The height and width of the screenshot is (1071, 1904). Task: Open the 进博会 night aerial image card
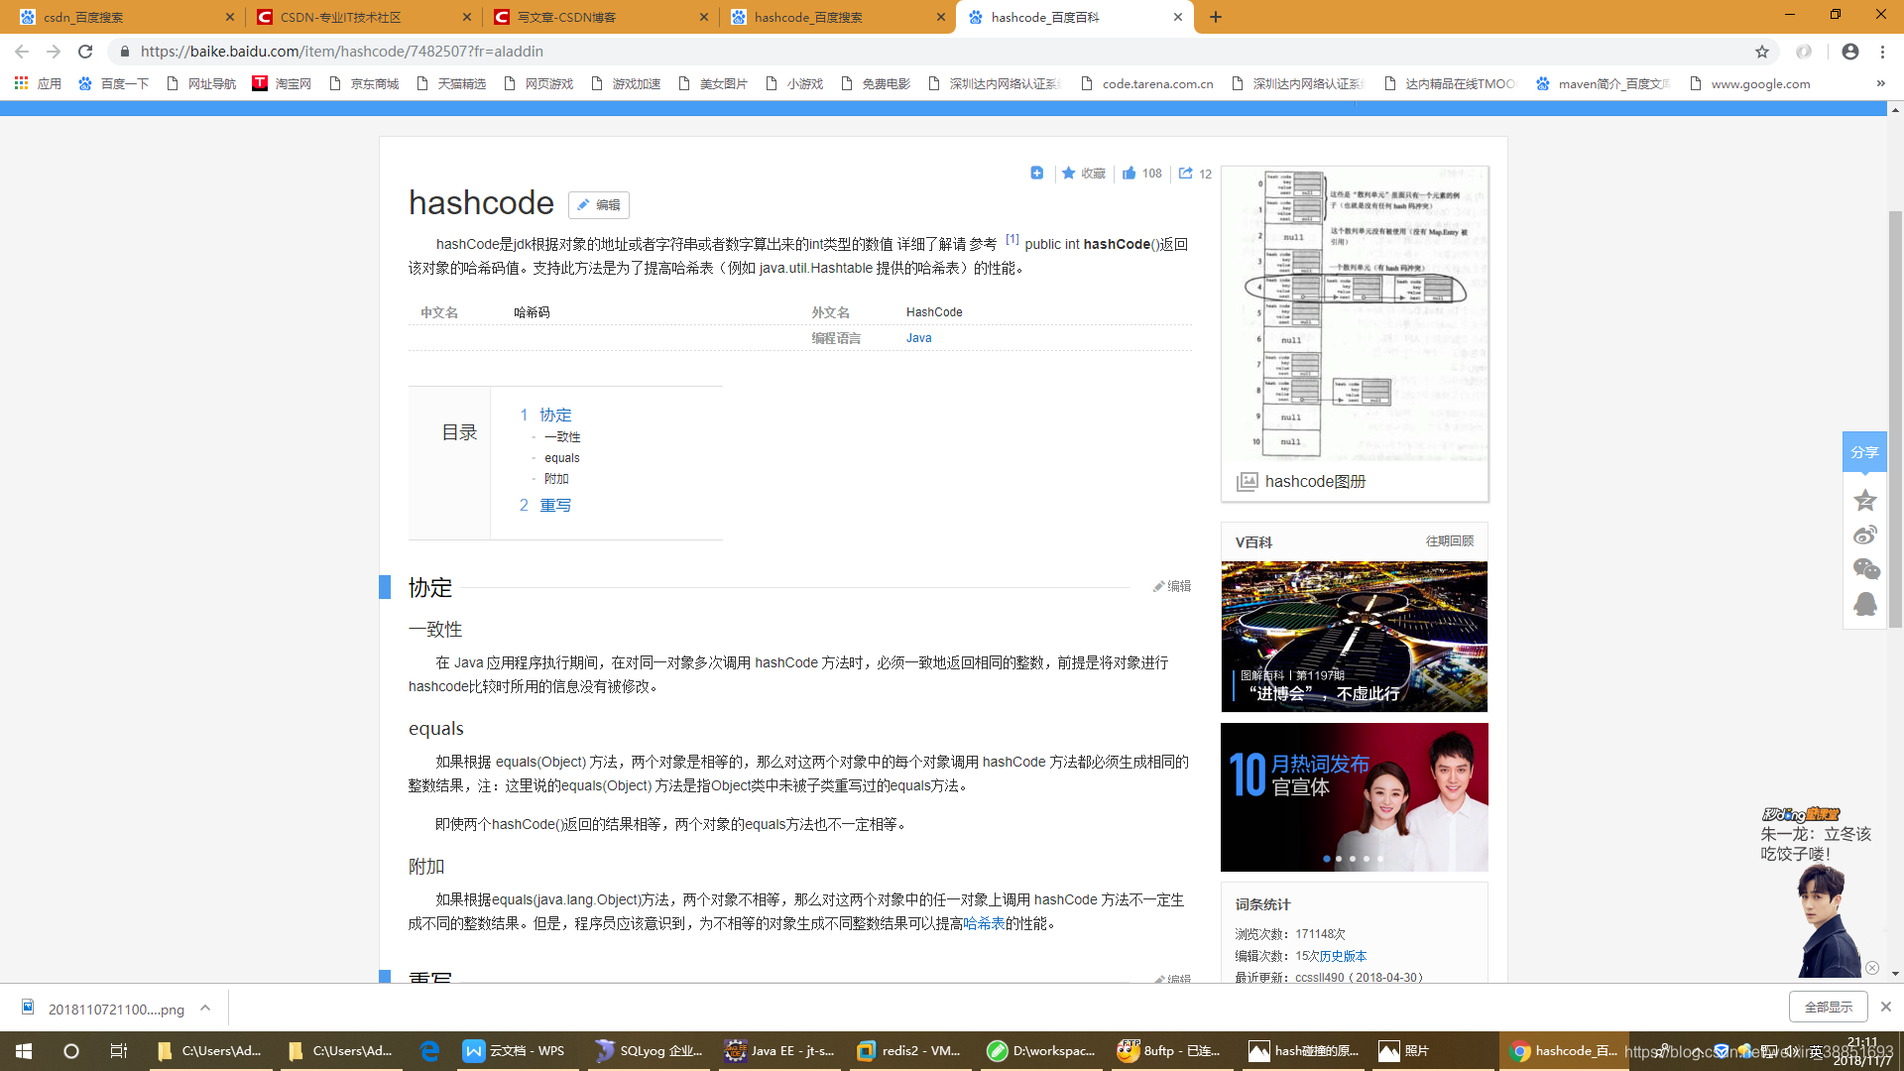point(1355,637)
